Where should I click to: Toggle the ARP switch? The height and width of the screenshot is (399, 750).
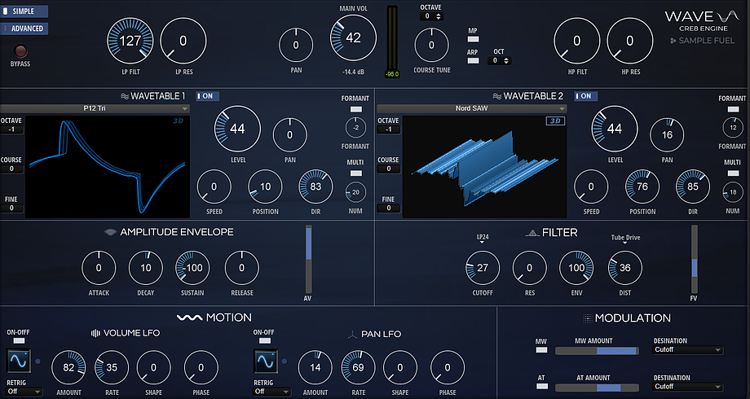(473, 61)
